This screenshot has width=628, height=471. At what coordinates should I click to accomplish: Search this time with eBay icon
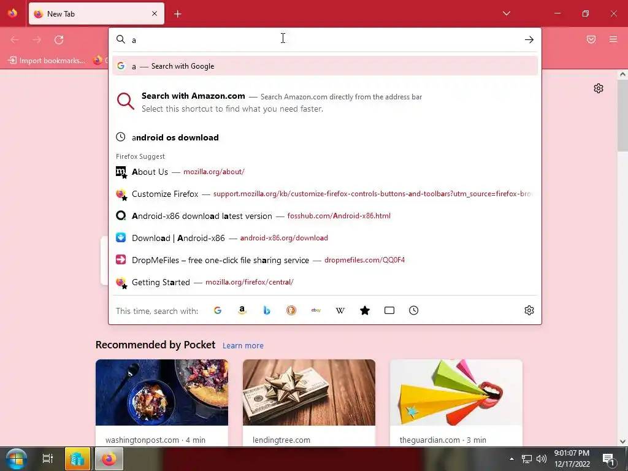[316, 310]
